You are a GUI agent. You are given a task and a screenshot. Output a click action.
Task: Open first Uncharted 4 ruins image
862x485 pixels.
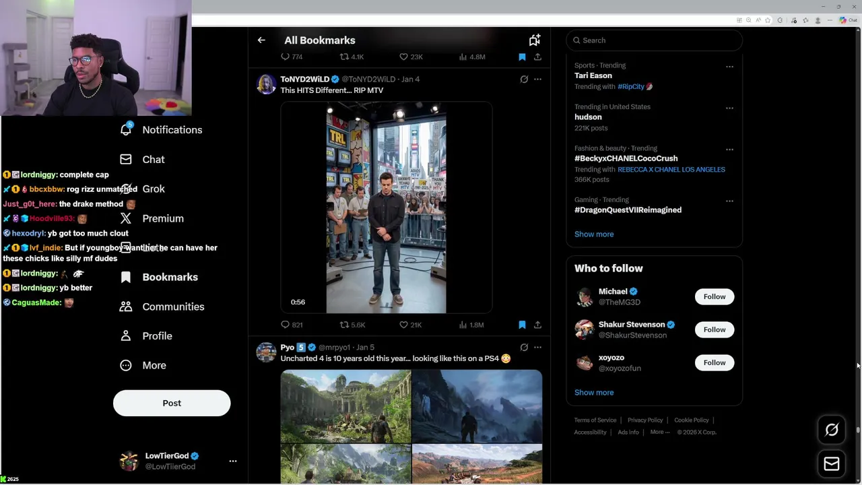click(345, 406)
